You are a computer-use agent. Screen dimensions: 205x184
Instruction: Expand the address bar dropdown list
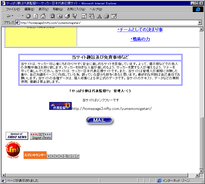(x=200, y=23)
